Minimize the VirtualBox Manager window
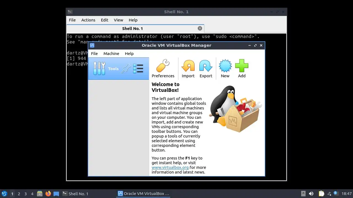 [250, 45]
